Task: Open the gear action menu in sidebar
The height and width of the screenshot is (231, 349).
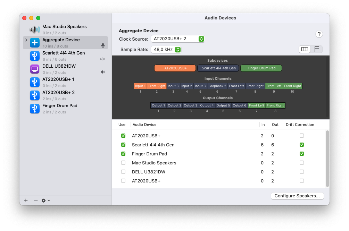Action: click(46, 200)
